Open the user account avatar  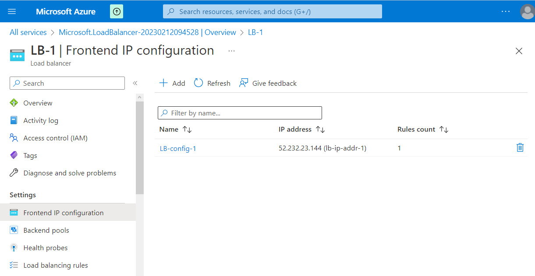click(527, 11)
